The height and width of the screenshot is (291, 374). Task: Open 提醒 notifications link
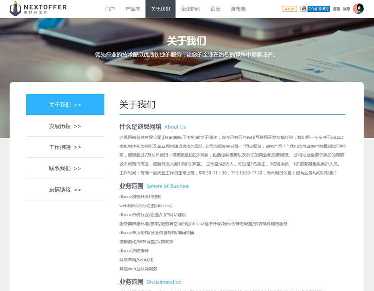click(336, 9)
